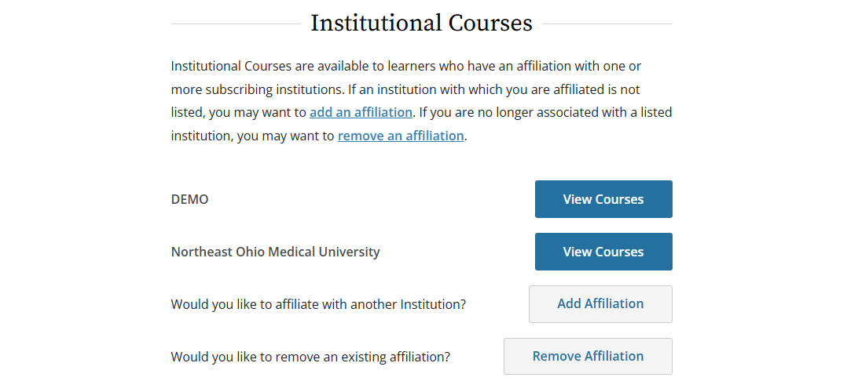Open courses for Northeast Ohio Medical University
This screenshot has width=847, height=392.
[x=603, y=252]
